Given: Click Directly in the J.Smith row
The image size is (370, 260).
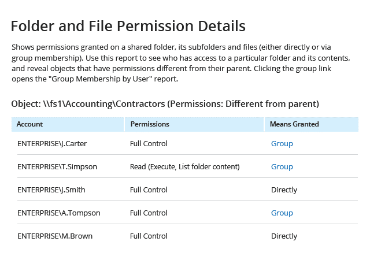Looking at the screenshot, I should 284,190.
